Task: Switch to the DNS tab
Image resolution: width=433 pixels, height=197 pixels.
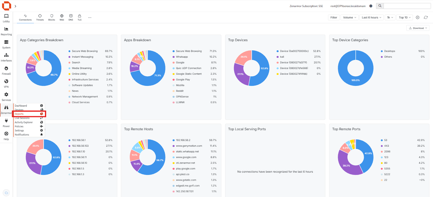Action: [71, 18]
